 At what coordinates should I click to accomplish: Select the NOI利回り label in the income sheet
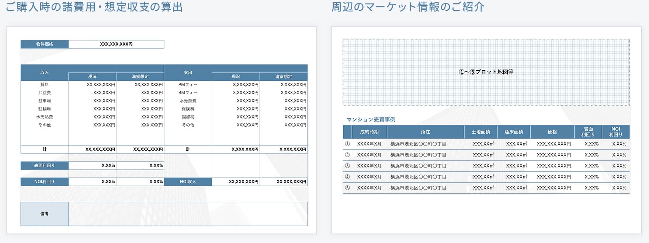[x=45, y=182]
